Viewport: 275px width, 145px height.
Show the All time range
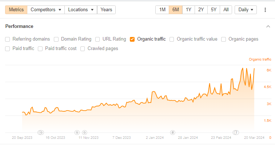226,10
